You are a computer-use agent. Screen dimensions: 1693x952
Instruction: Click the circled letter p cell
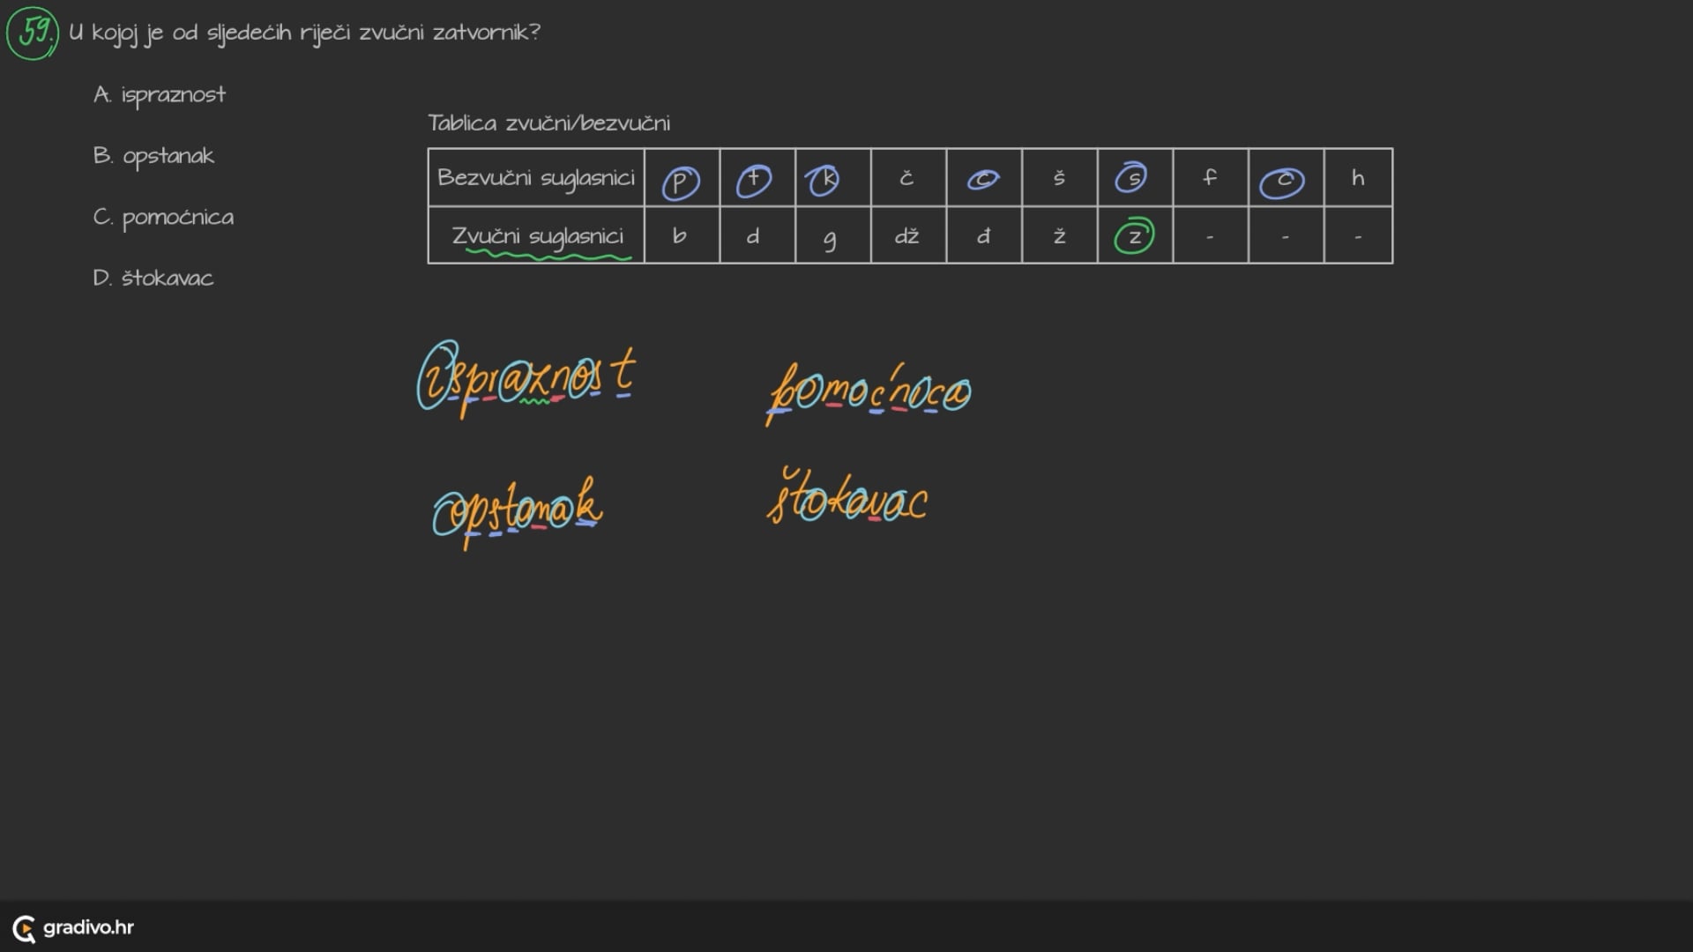coord(682,178)
